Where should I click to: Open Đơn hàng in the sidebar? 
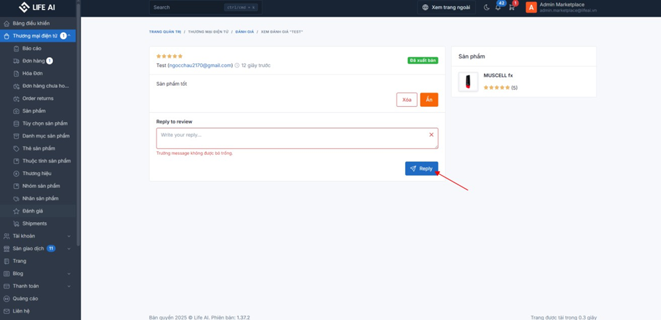[34, 61]
